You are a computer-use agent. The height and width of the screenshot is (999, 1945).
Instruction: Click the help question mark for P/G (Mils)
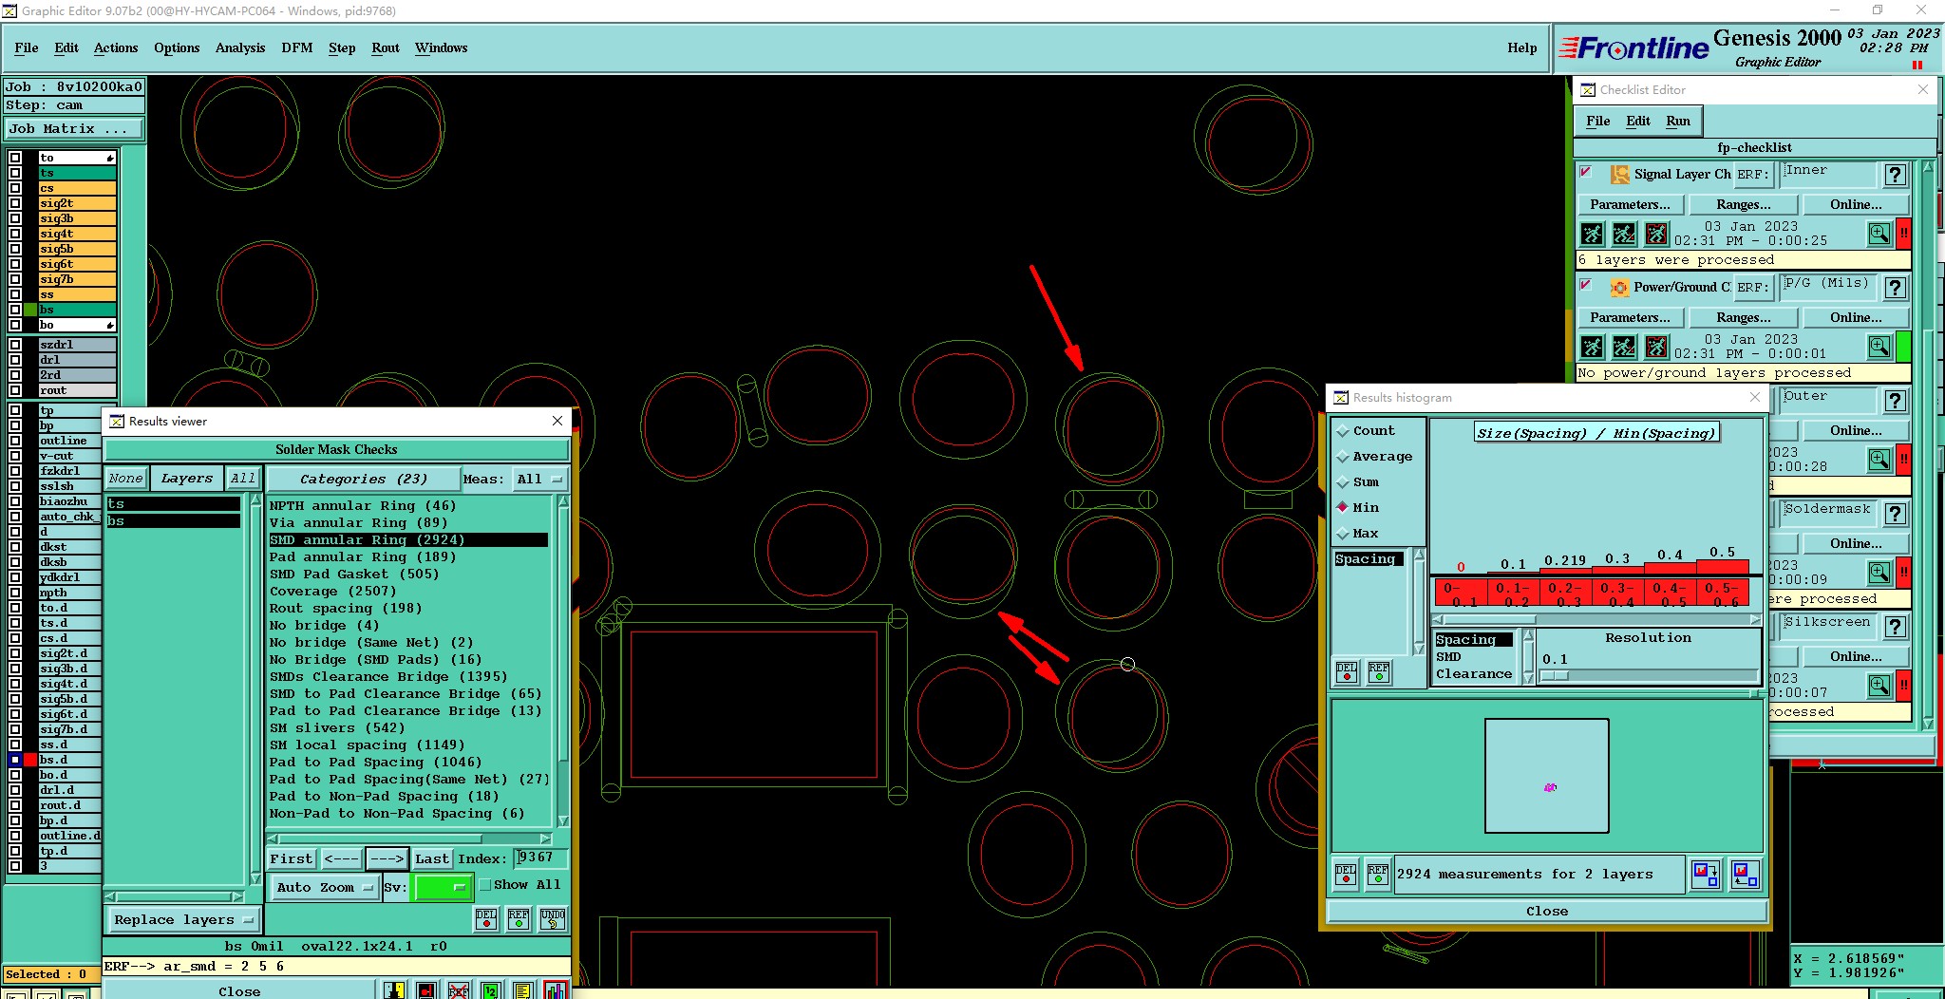[x=1896, y=288]
